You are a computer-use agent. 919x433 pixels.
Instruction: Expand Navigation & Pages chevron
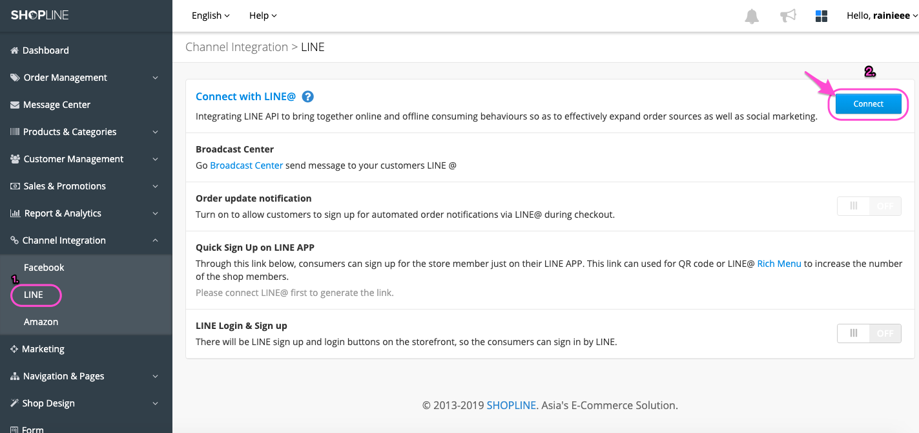point(155,376)
